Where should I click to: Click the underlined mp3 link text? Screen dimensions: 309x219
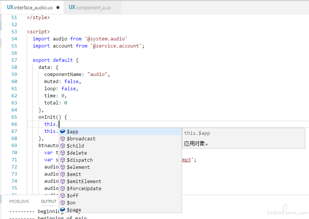click(186, 159)
